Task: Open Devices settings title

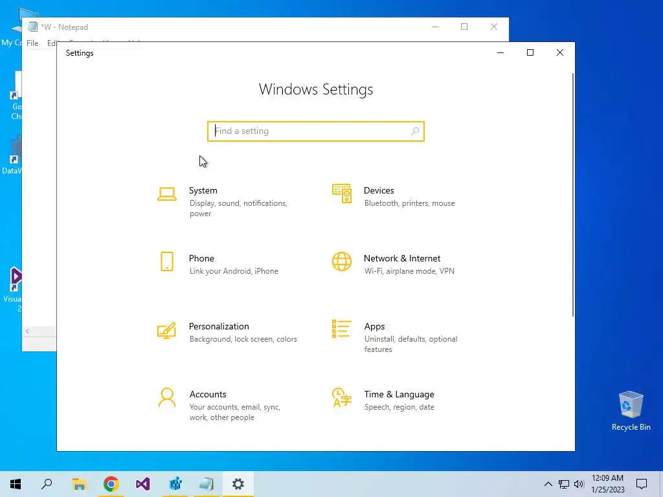Action: click(379, 191)
